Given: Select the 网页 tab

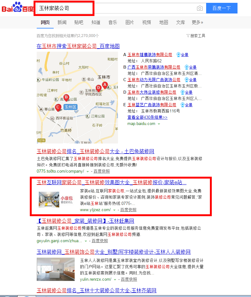Looking at the screenshot, I should 45,22.
